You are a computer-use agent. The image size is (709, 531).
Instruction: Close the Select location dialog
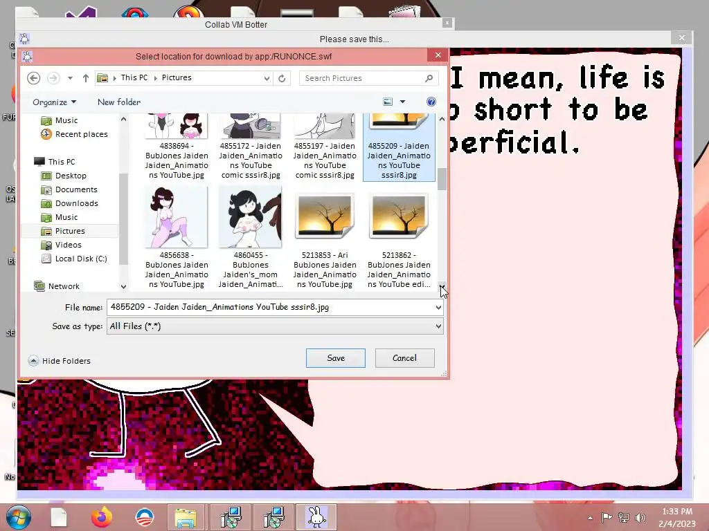[x=438, y=55]
